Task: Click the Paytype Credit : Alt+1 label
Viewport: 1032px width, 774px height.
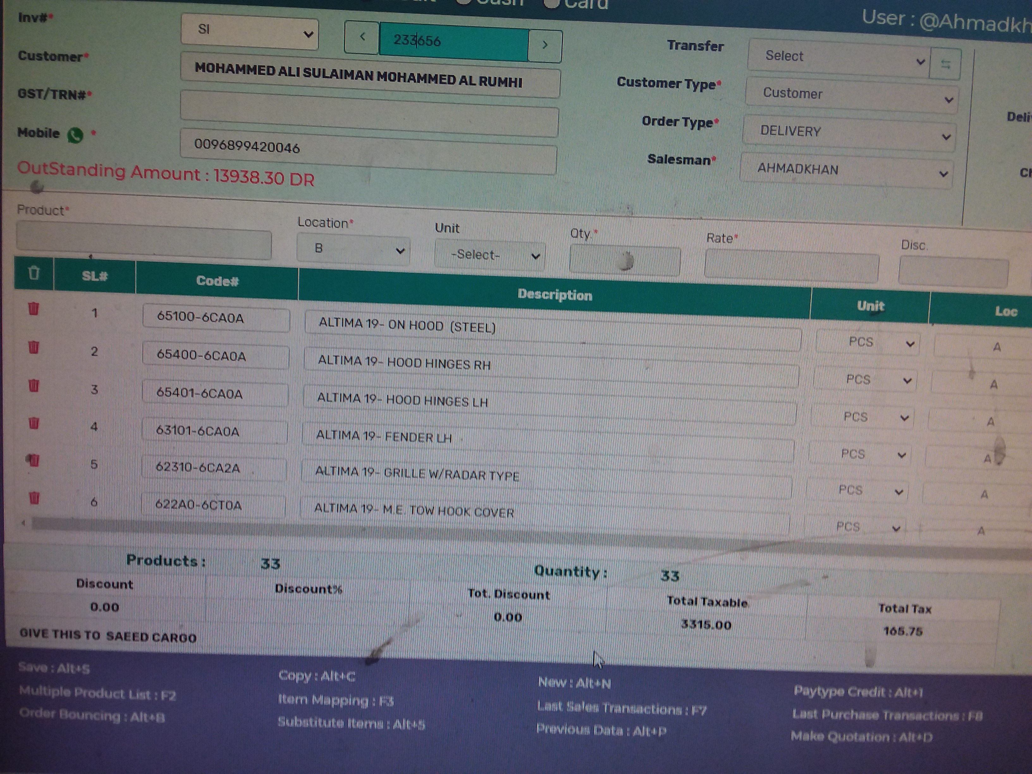Action: pos(859,692)
